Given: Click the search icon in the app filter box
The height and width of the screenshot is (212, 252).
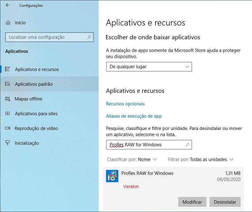Looking at the screenshot, I should pos(187,145).
